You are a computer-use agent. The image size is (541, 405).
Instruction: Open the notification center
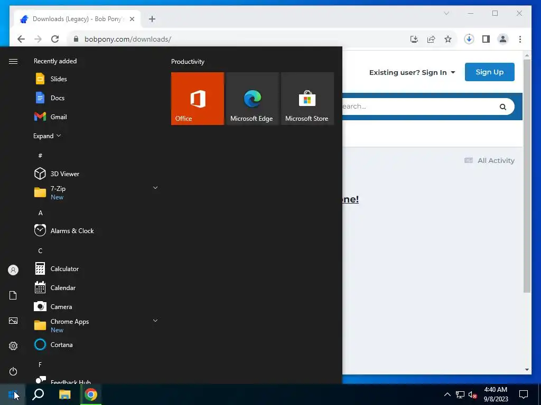[x=524, y=394]
